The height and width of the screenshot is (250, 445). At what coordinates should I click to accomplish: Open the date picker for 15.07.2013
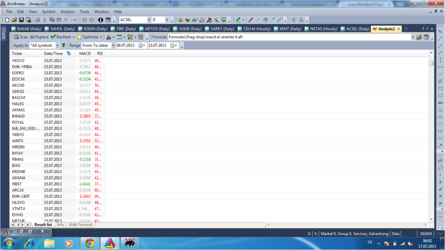coord(174,46)
